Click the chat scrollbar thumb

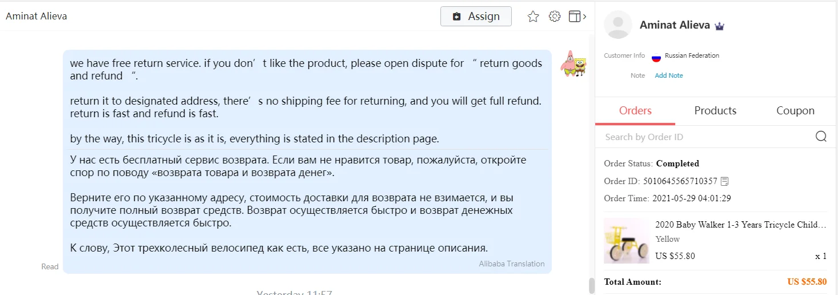pyautogui.click(x=591, y=285)
